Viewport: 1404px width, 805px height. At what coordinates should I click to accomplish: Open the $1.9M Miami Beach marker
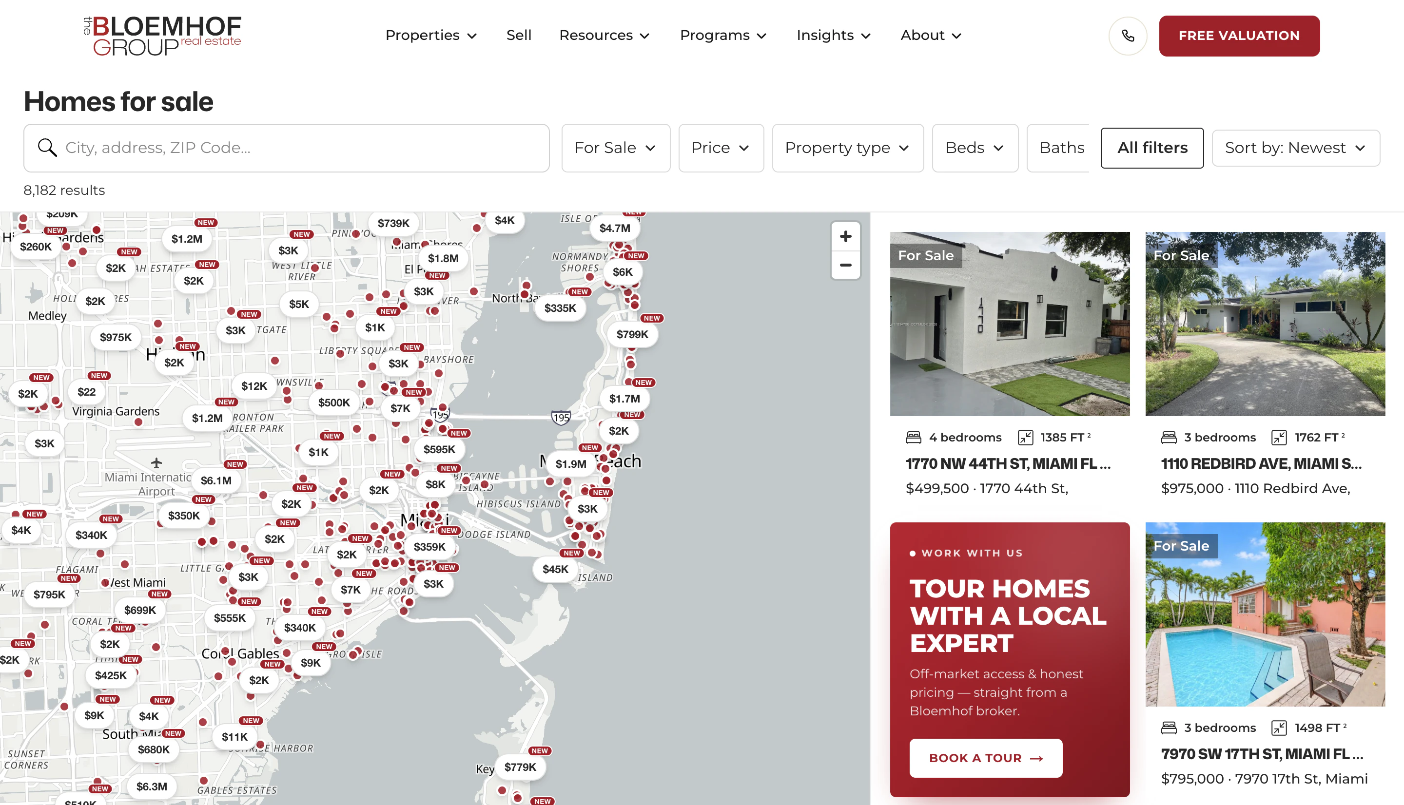pyautogui.click(x=571, y=464)
